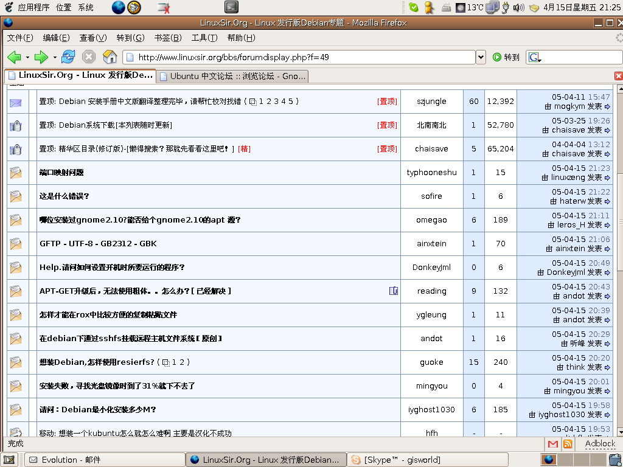
Task: Open thread 这是什么错误?
Action: pyautogui.click(x=64, y=196)
